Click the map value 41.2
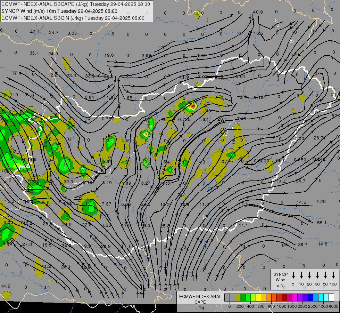This screenshot has width=340, height=313. pyautogui.click(x=46, y=266)
